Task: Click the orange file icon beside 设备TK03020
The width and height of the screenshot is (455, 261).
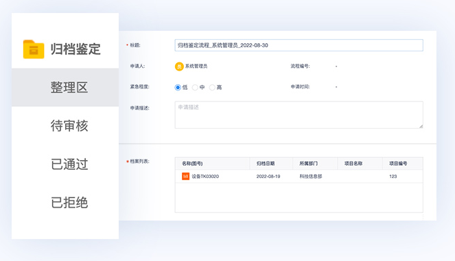Action: 185,176
